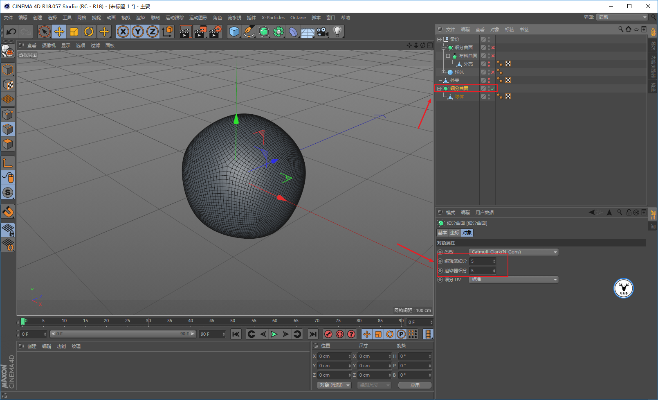
Task: Open the green array modeling objects icon
Action: point(278,32)
